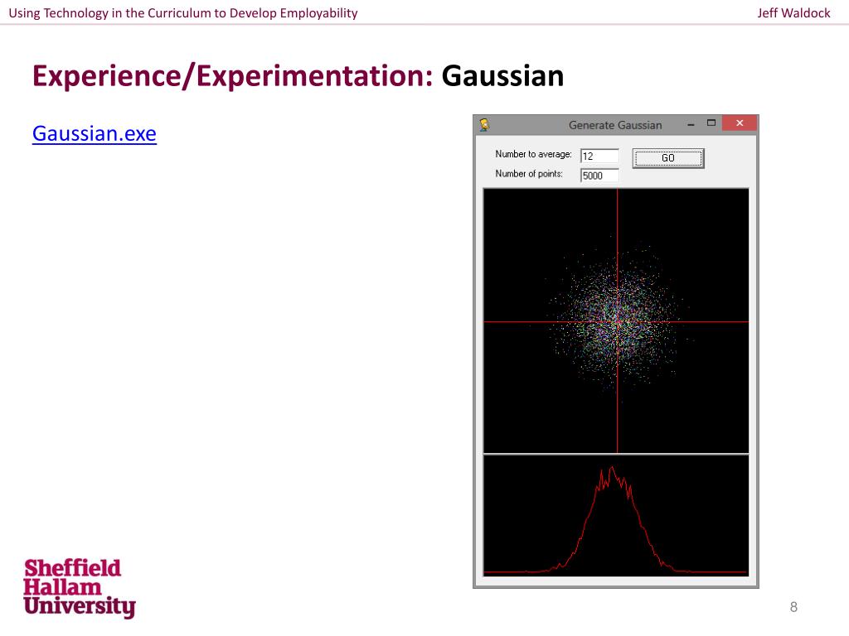The height and width of the screenshot is (636, 849).
Task: Select the Number to average field
Action: point(599,156)
